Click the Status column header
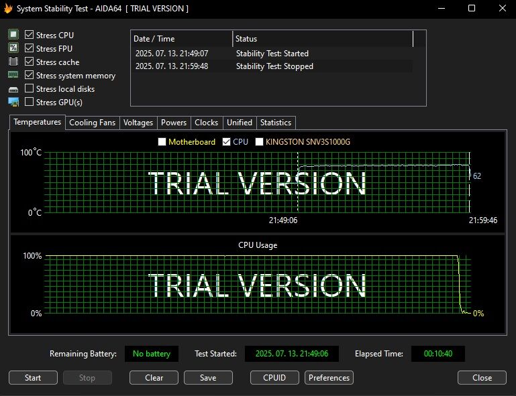This screenshot has height=396, width=516. (x=323, y=39)
